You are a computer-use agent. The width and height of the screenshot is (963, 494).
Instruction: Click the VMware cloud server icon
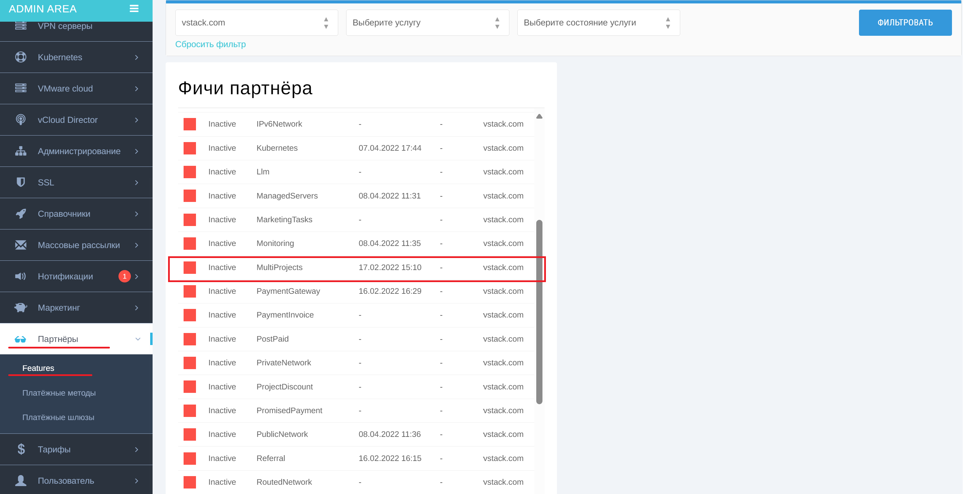(x=21, y=88)
